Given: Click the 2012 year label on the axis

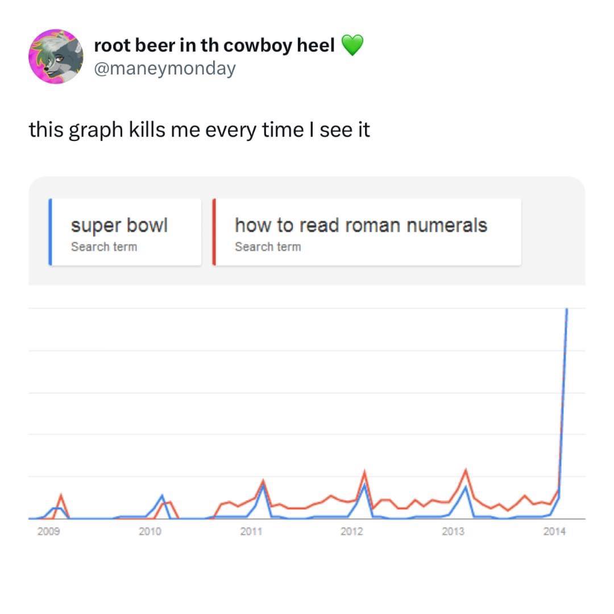Looking at the screenshot, I should pos(352,532).
